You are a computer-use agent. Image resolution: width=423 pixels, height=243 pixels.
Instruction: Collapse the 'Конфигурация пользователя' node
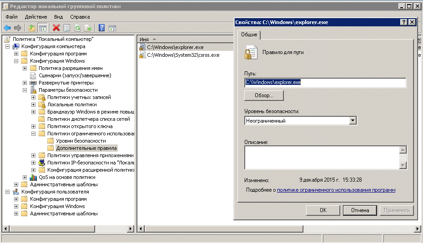[8, 192]
